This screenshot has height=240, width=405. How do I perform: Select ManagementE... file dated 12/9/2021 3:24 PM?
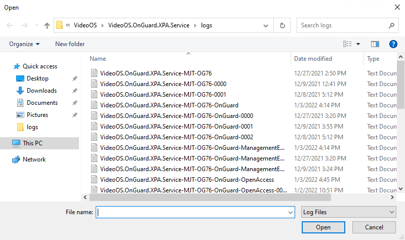point(192,169)
